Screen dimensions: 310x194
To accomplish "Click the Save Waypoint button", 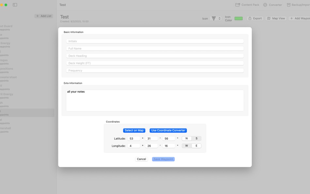I will 163,159.
